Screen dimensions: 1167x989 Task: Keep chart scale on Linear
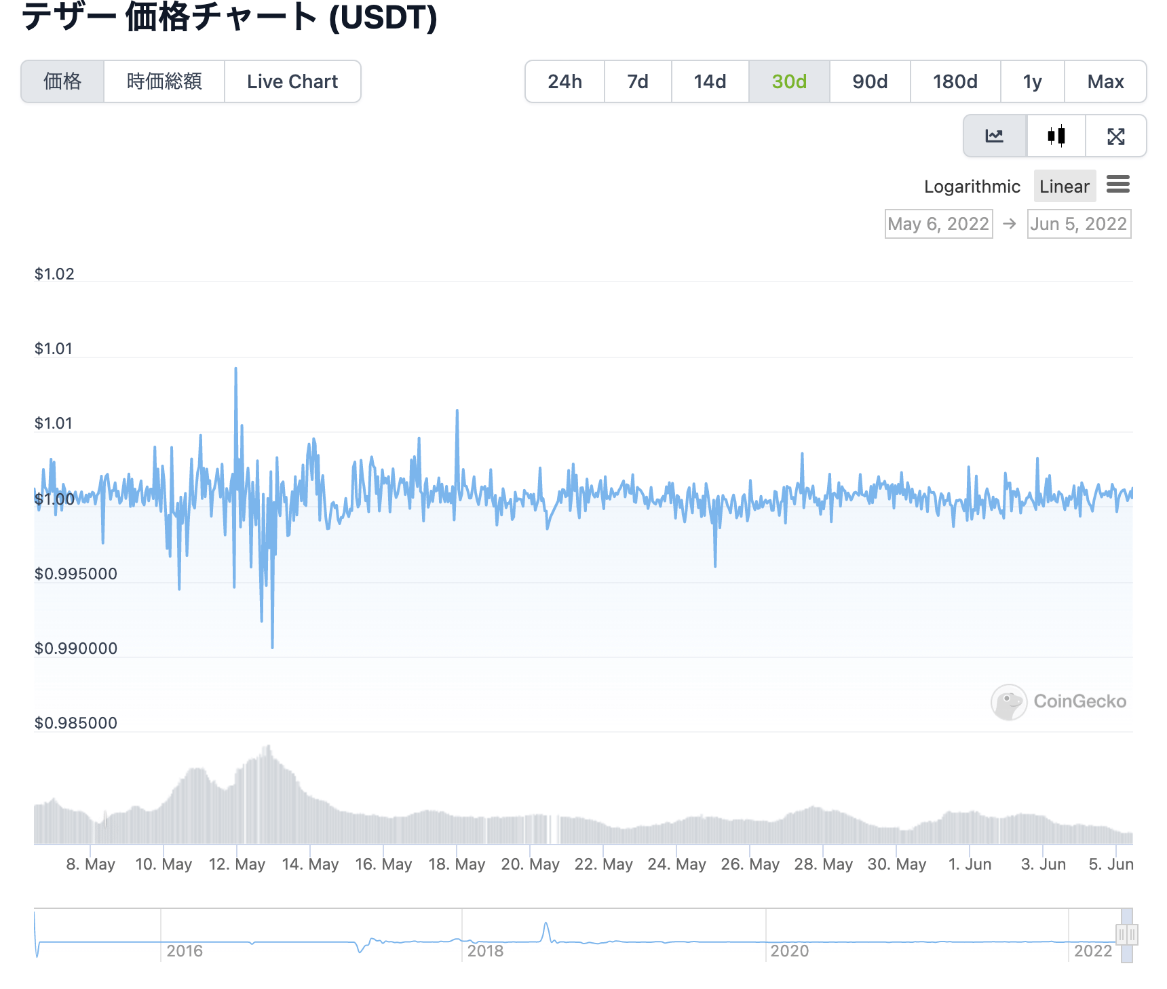point(1064,186)
